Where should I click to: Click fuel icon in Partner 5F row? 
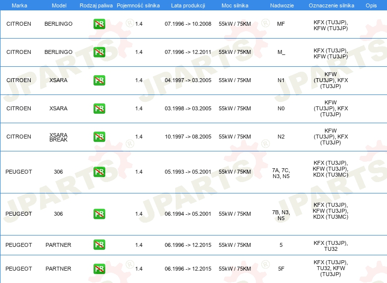click(x=99, y=269)
